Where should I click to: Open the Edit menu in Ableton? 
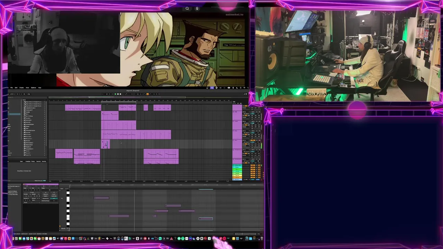click(x=16, y=87)
